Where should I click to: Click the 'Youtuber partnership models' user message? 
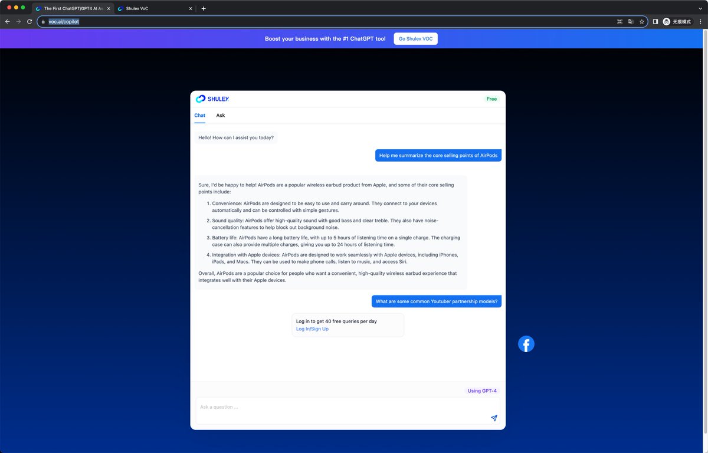437,301
